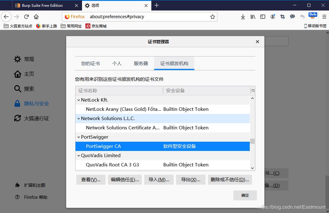Click the 删除或不信任(D) button
Viewport: 329px width, 213px height.
230,179
